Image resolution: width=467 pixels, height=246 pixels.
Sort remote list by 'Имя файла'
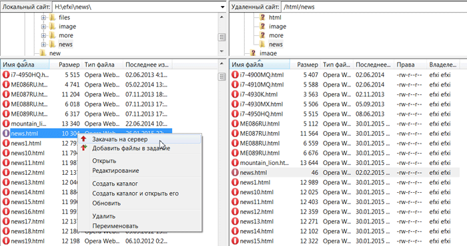point(260,64)
